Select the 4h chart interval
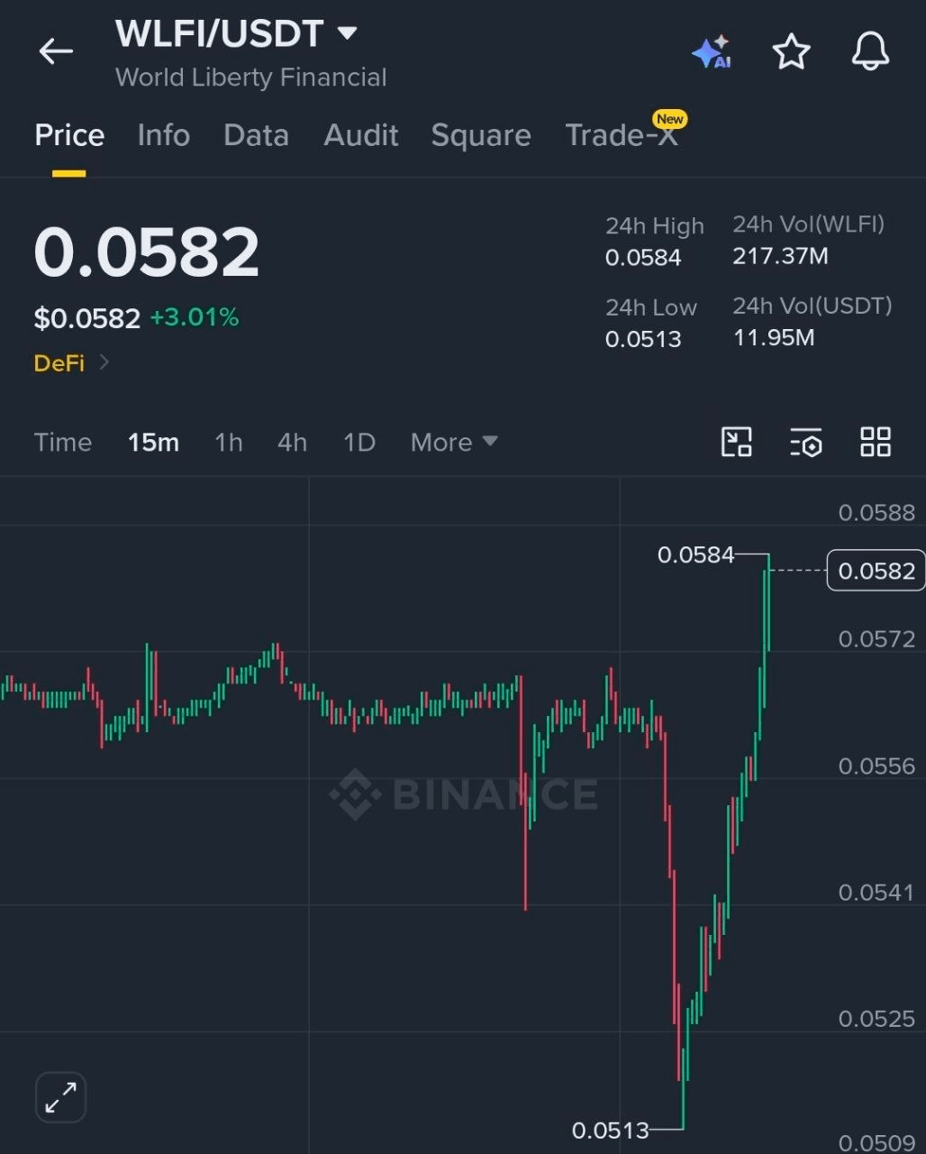Viewport: 926px width, 1154px height. (293, 442)
